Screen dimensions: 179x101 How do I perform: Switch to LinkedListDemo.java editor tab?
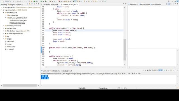click(50, 4)
